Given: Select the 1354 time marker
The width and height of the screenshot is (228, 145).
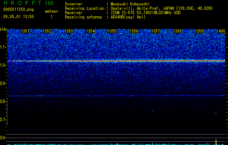Looking at the screenshot, I should [91, 31].
